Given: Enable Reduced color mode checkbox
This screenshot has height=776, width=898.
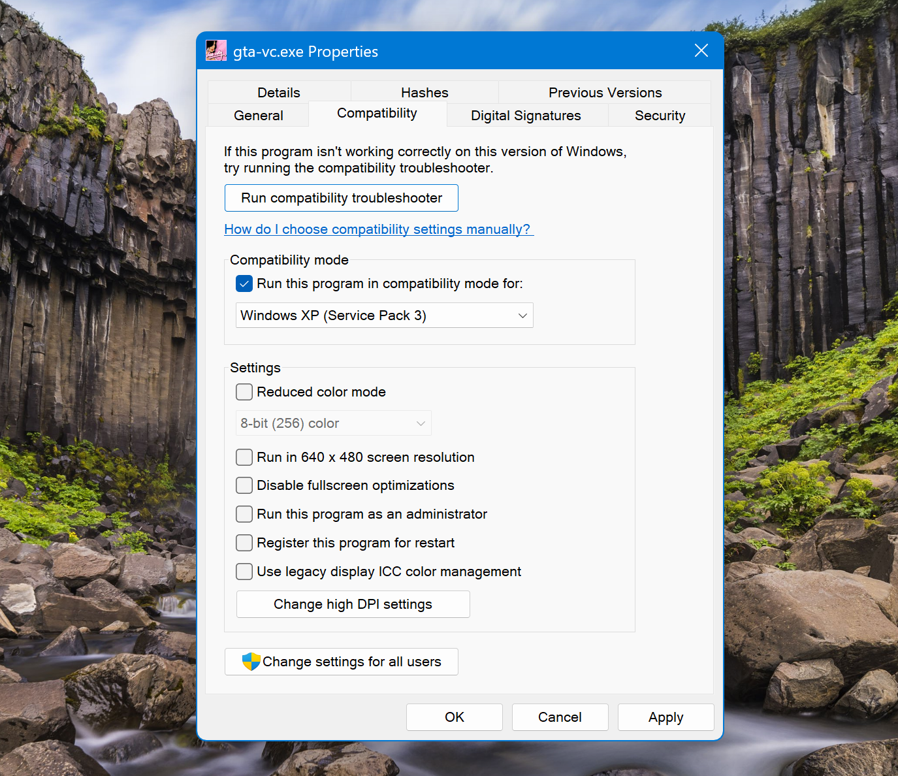Looking at the screenshot, I should (244, 392).
